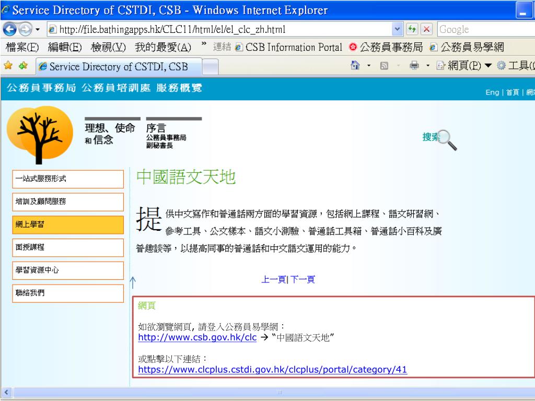This screenshot has width=535, height=401.
Task: Click the back-to-top up arrow
Action: (x=133, y=282)
